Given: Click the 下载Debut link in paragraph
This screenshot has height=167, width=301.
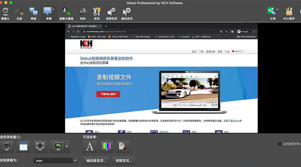Looking at the screenshot, I should pos(234,121).
